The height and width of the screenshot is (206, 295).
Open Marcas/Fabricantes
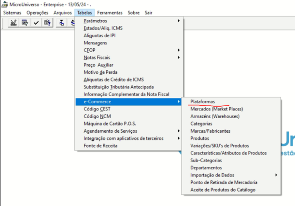pos(231,131)
